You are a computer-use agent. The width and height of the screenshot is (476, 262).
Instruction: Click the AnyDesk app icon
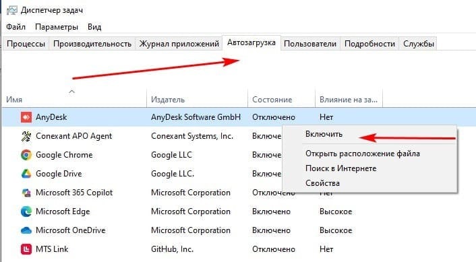26,117
